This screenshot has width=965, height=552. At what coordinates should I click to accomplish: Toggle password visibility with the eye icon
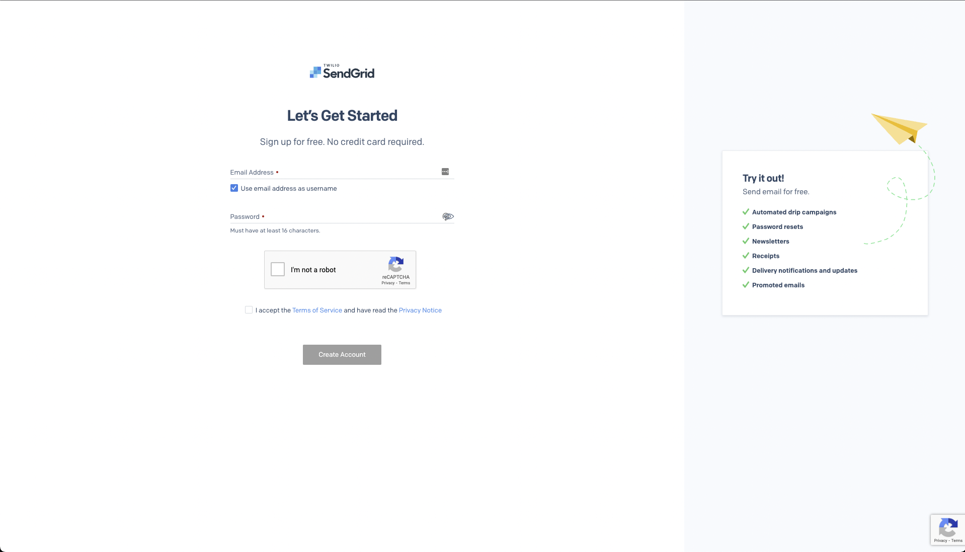click(448, 216)
